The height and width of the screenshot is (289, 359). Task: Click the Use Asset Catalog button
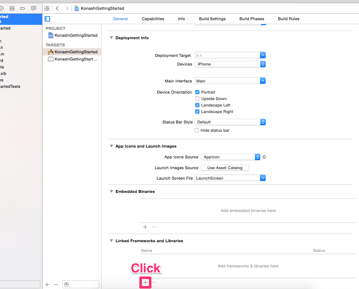coord(225,168)
